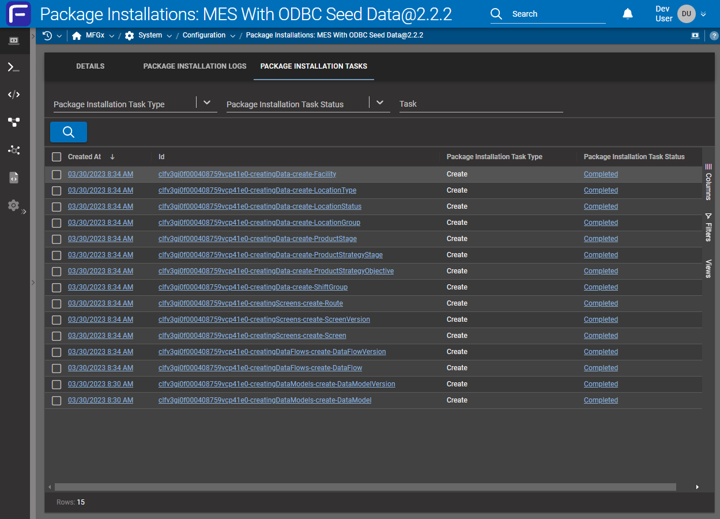Sort by the Id column header
The height and width of the screenshot is (519, 720).
tap(162, 157)
